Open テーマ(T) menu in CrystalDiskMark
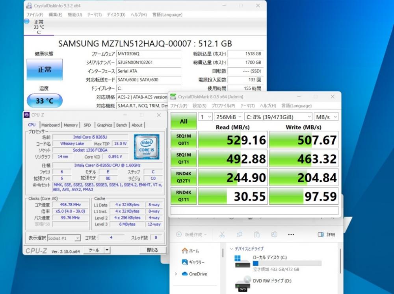This screenshot has width=394, height=294. pos(247,106)
